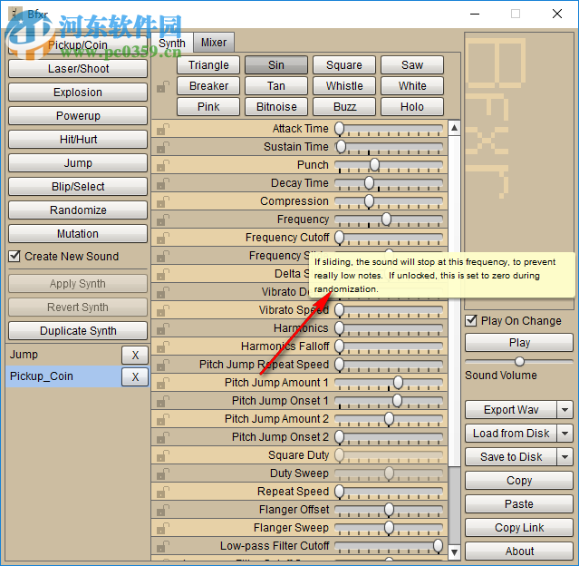Toggle the lock icon beside Frequency Cutoff
The image size is (579, 566).
(162, 238)
